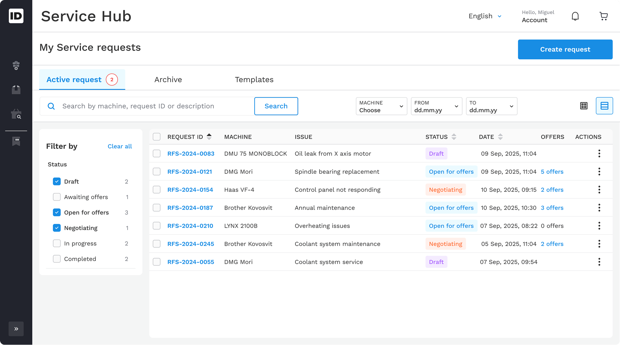This screenshot has width=620, height=345.
Task: Switch to the Archive tab
Action: coord(168,80)
